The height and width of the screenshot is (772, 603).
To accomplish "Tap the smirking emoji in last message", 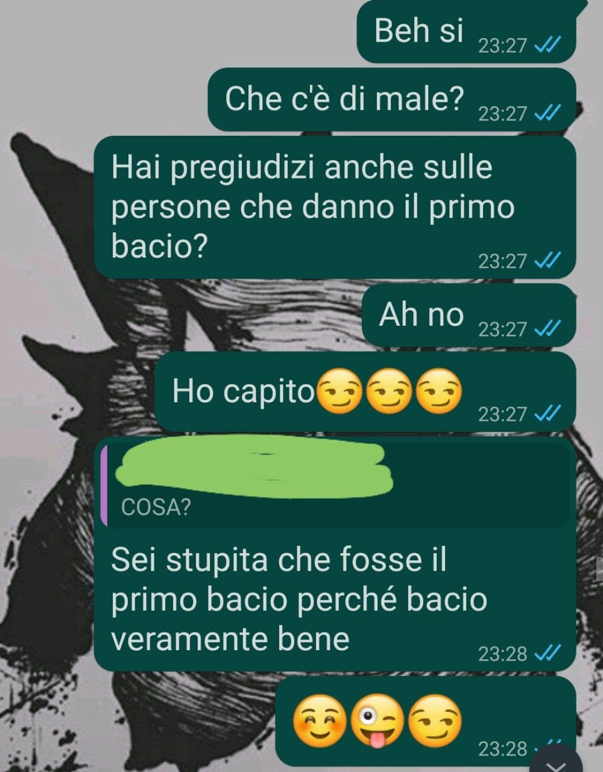I will [x=435, y=721].
